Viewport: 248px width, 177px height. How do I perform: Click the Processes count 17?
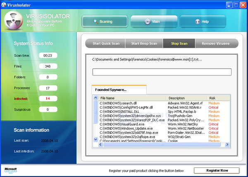point(48,88)
